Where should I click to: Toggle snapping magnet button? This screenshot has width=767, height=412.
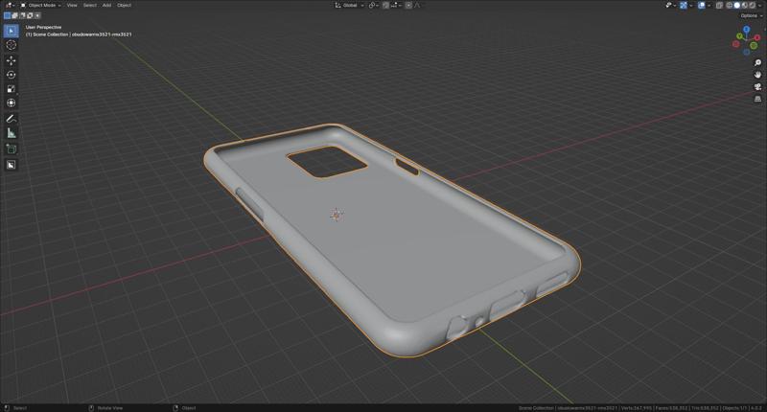point(385,5)
